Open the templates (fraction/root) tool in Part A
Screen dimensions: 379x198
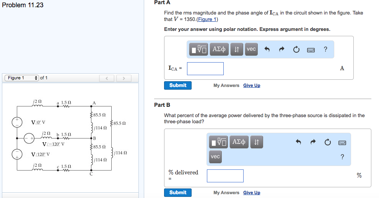pyautogui.click(x=198, y=50)
